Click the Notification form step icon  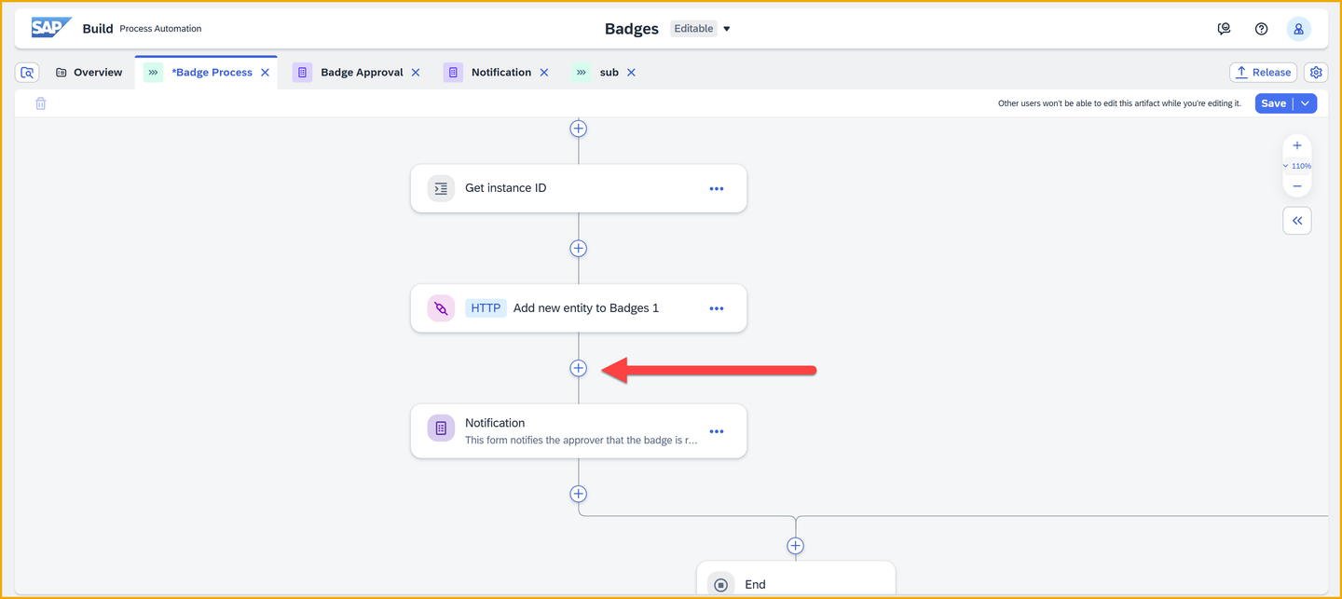tap(441, 429)
